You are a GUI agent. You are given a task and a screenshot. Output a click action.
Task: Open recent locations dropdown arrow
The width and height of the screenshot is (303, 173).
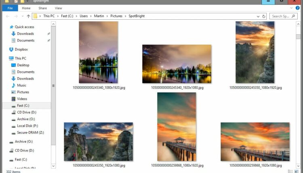point(23,16)
